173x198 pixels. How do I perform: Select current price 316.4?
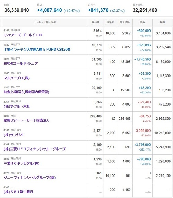click(98, 31)
